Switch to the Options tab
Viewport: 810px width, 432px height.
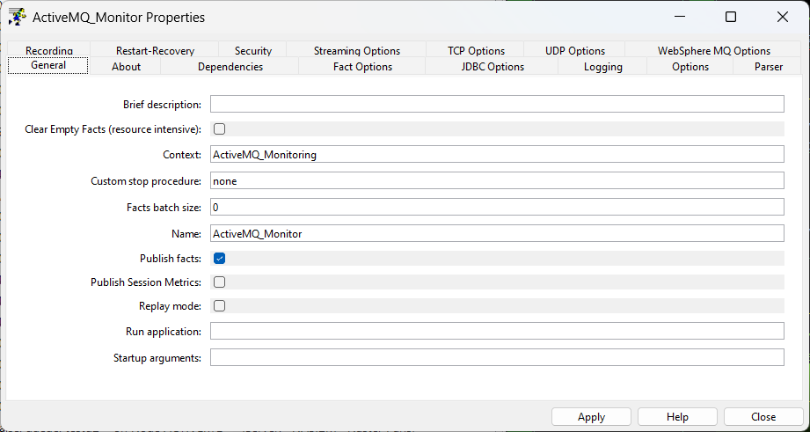(690, 67)
